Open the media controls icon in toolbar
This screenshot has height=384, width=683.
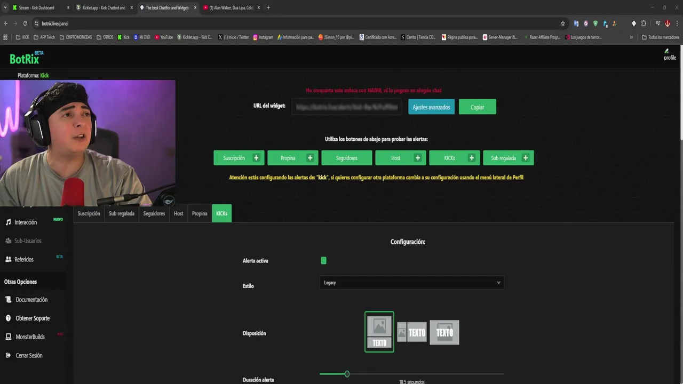coord(658,23)
